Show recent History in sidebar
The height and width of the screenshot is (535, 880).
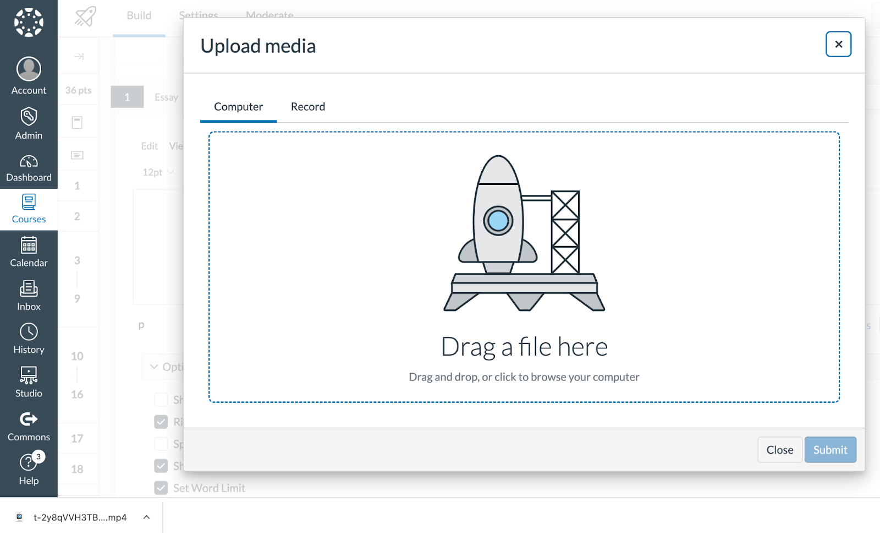[x=29, y=339]
